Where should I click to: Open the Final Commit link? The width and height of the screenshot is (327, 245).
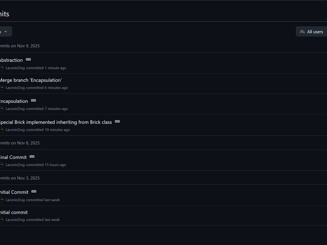13,157
